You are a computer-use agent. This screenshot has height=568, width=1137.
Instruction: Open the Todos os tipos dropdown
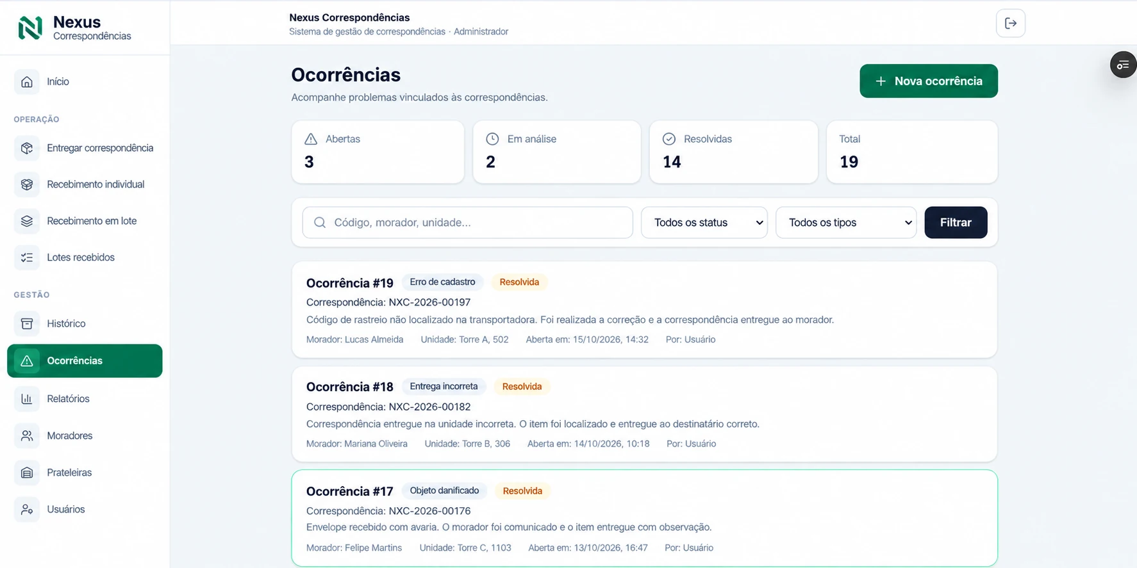pyautogui.click(x=846, y=222)
